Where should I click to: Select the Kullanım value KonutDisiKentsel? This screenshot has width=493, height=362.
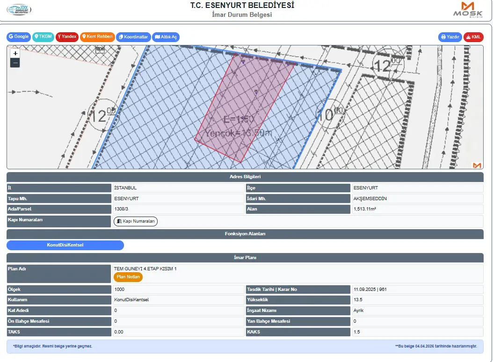131,300
